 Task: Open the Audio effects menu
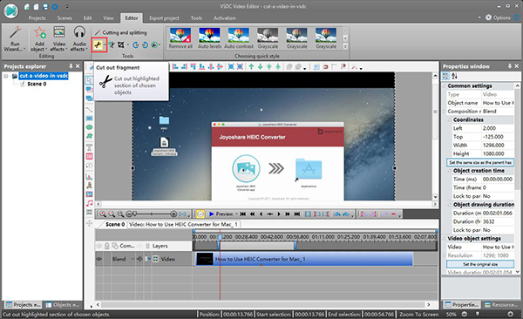click(79, 39)
